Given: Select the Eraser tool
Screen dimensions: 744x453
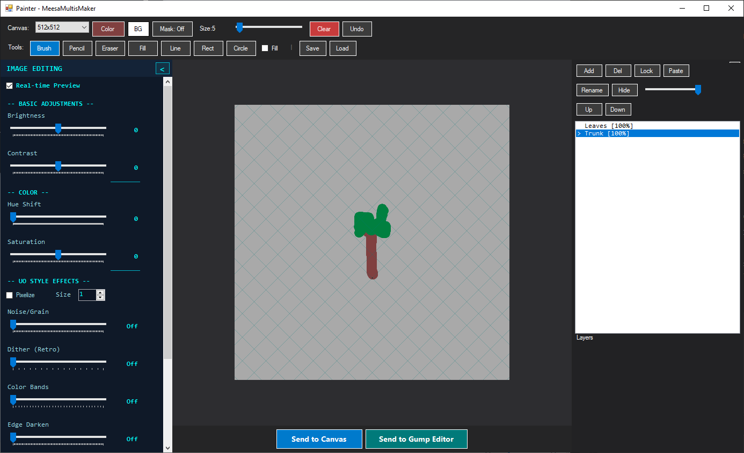Looking at the screenshot, I should 110,48.
